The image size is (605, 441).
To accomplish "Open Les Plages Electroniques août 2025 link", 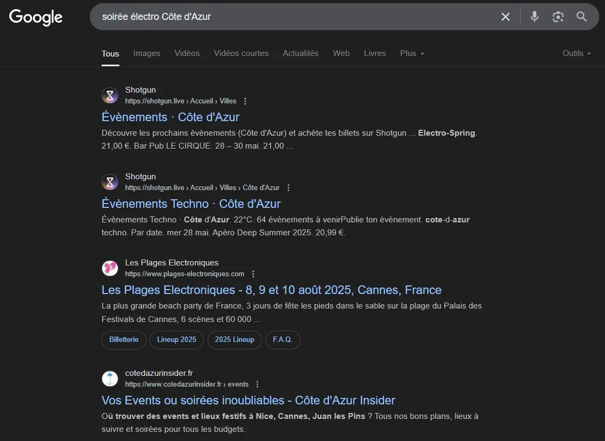I will 271,290.
